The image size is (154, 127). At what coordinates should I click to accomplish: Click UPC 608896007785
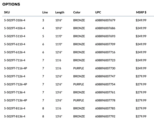[105, 108]
